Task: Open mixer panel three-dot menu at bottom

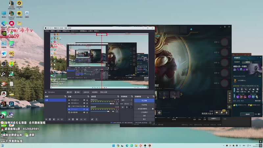Action: pyautogui.click(x=96, y=119)
